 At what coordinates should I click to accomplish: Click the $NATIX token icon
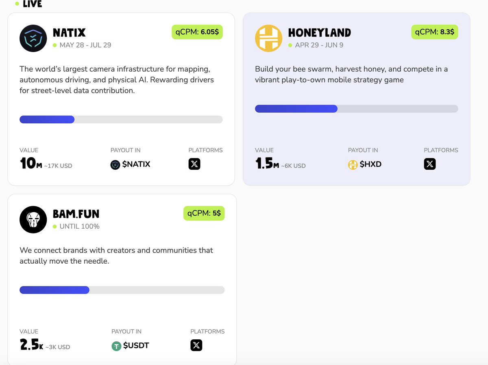click(115, 164)
